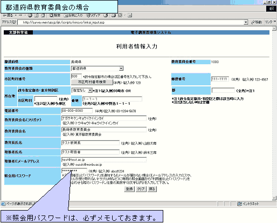
Task: Open the Media (メディア) toolbar button
Action: point(93,16)
